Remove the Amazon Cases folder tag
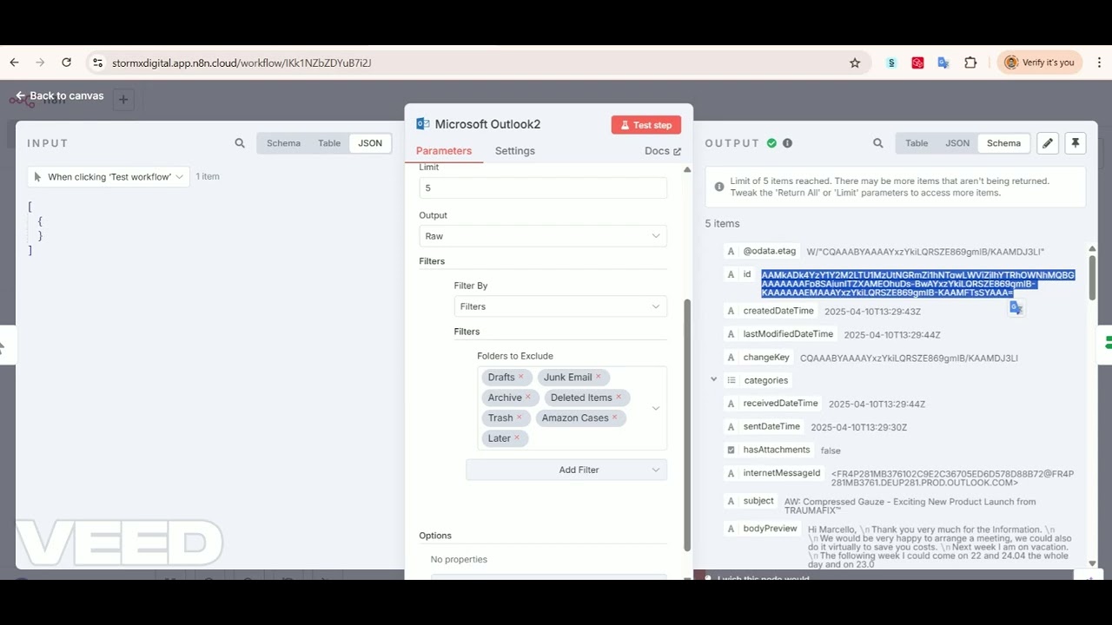This screenshot has width=1112, height=625. 614,418
